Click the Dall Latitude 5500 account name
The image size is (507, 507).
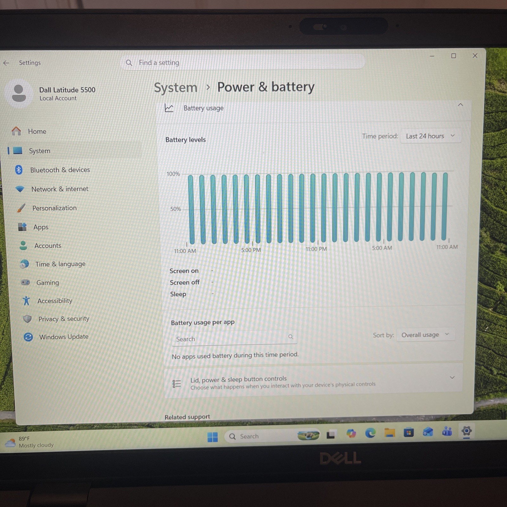pos(67,90)
